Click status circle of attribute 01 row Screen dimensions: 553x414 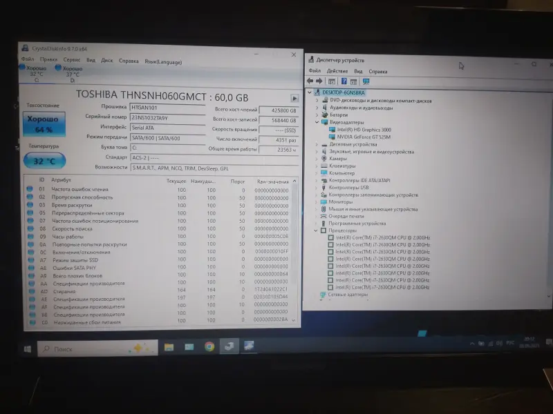pyautogui.click(x=30, y=189)
